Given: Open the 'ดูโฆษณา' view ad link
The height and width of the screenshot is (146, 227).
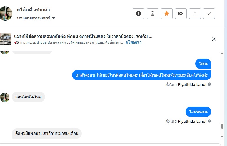Looking at the screenshot, I should click(x=134, y=42).
